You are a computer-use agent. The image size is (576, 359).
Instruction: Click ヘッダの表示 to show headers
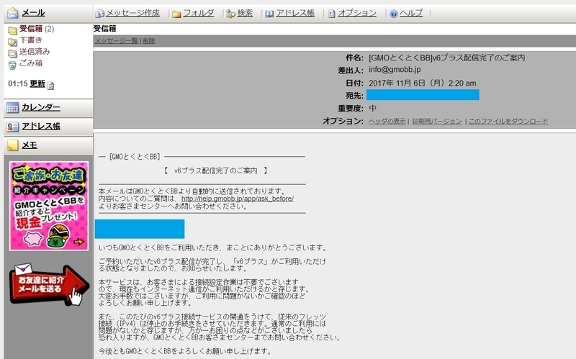point(387,121)
